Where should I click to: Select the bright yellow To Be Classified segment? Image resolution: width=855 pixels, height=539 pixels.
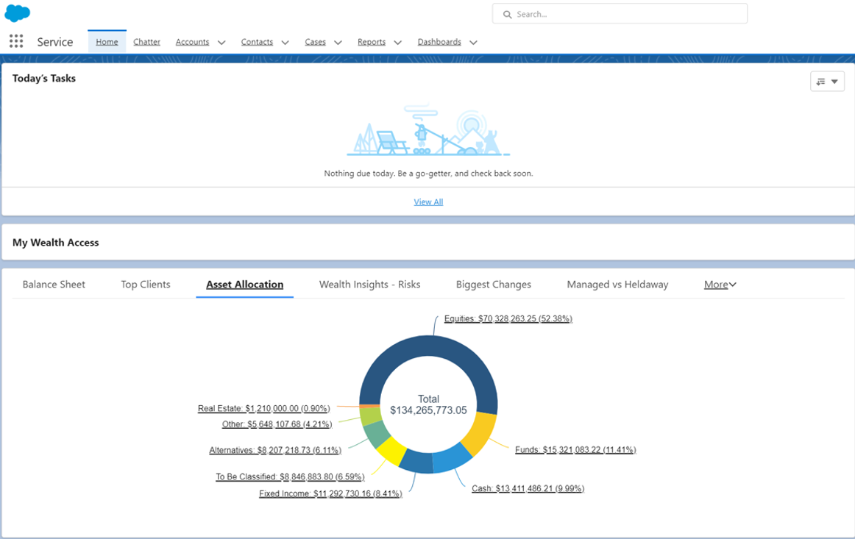tap(391, 451)
